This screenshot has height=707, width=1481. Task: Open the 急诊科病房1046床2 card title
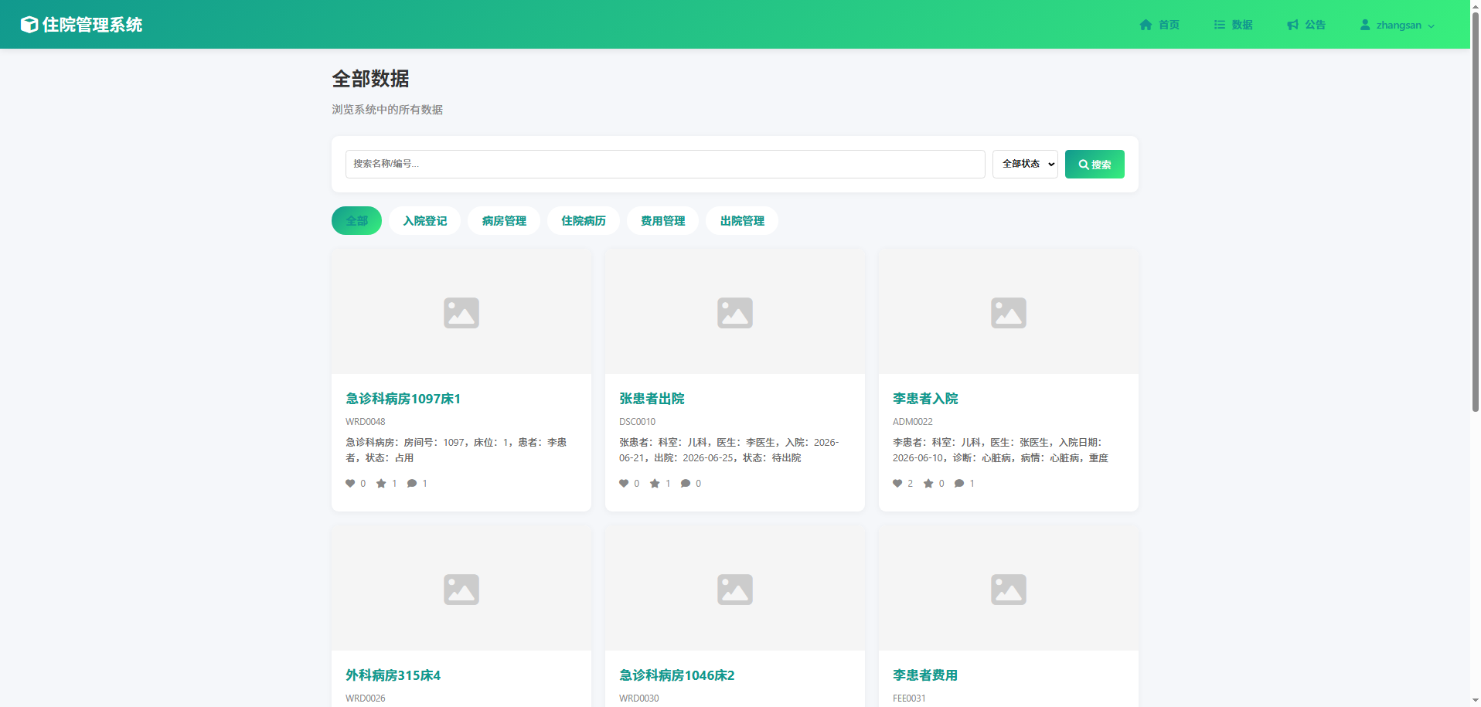pos(676,675)
